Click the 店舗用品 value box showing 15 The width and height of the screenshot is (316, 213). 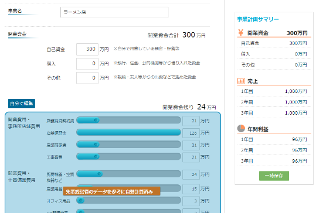tap(191, 189)
